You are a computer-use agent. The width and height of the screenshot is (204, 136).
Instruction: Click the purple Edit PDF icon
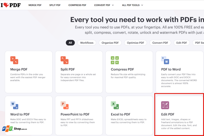point(165,105)
